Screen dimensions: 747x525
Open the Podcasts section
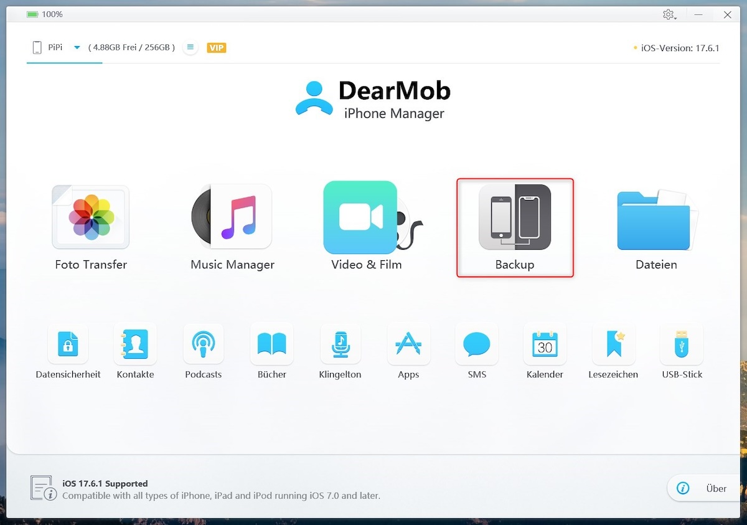204,344
